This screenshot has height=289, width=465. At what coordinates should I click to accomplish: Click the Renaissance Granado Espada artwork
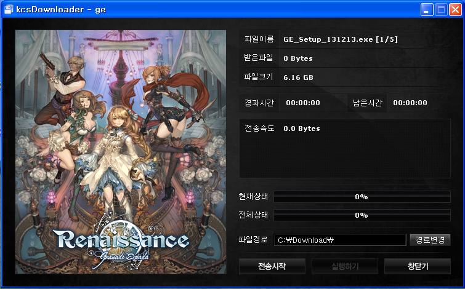[121, 152]
